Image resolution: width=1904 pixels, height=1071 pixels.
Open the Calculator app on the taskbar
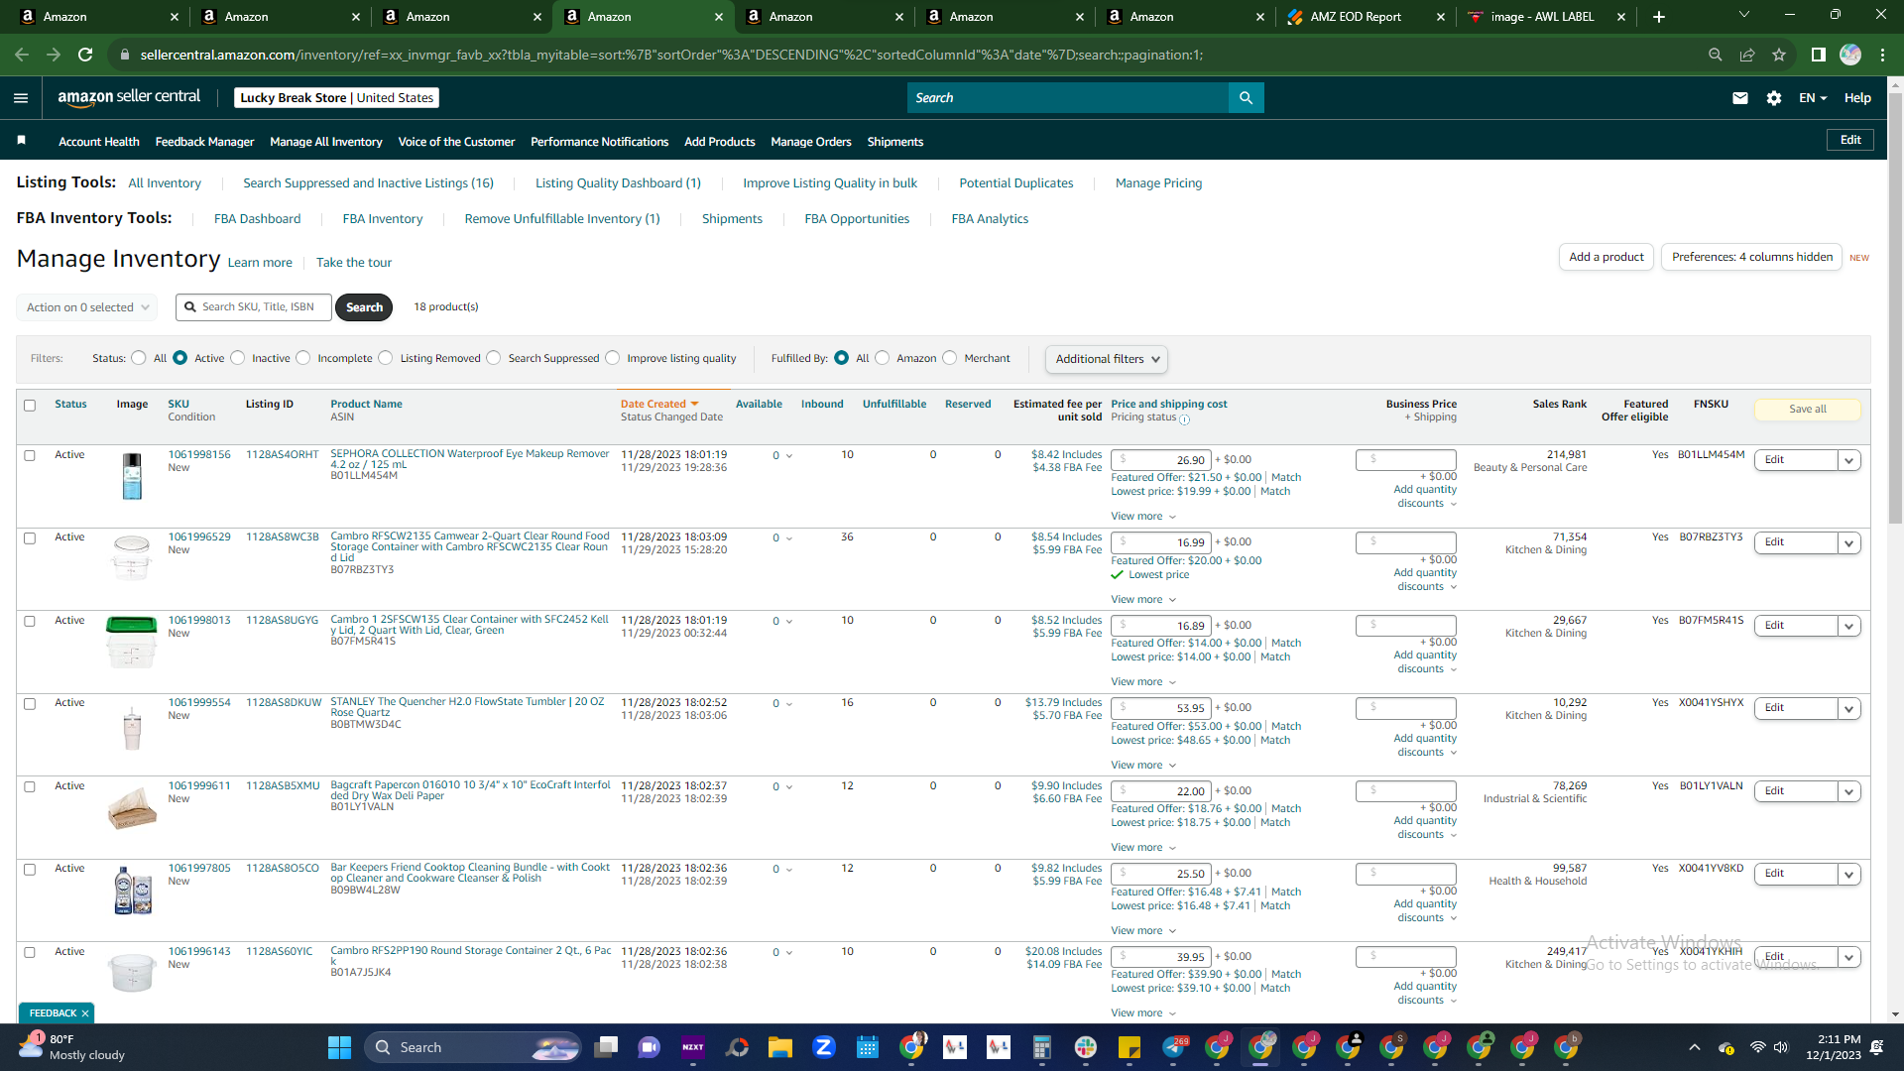click(1041, 1047)
